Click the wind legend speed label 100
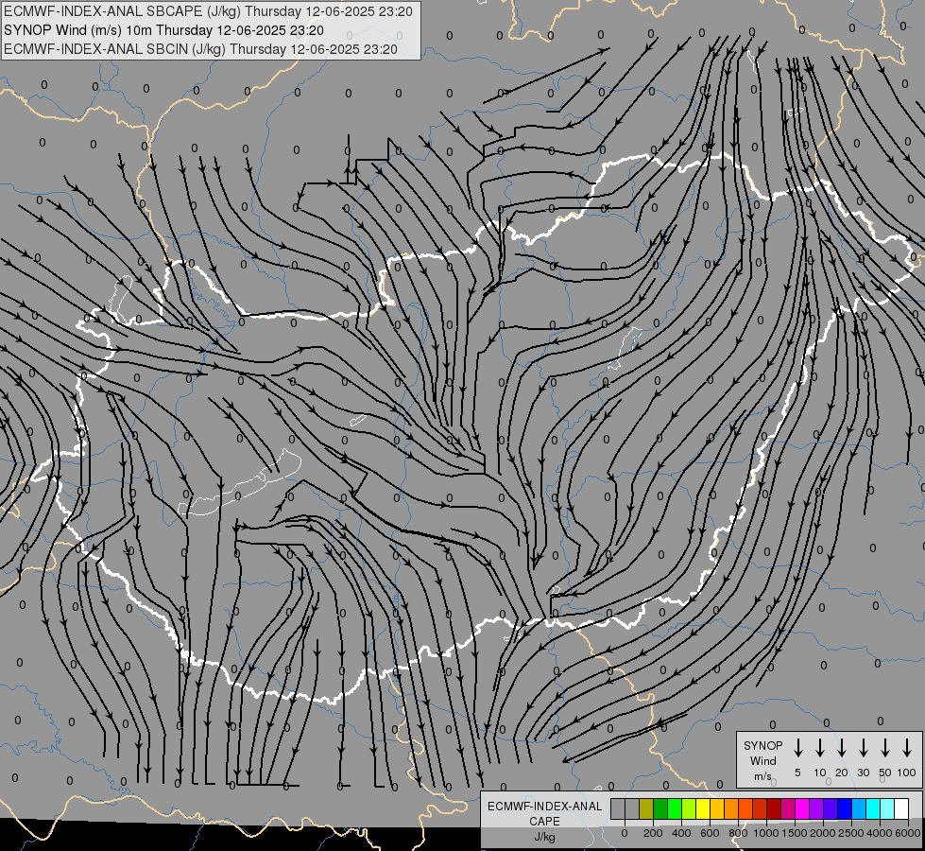Viewport: 925px width, 851px height. tap(907, 773)
